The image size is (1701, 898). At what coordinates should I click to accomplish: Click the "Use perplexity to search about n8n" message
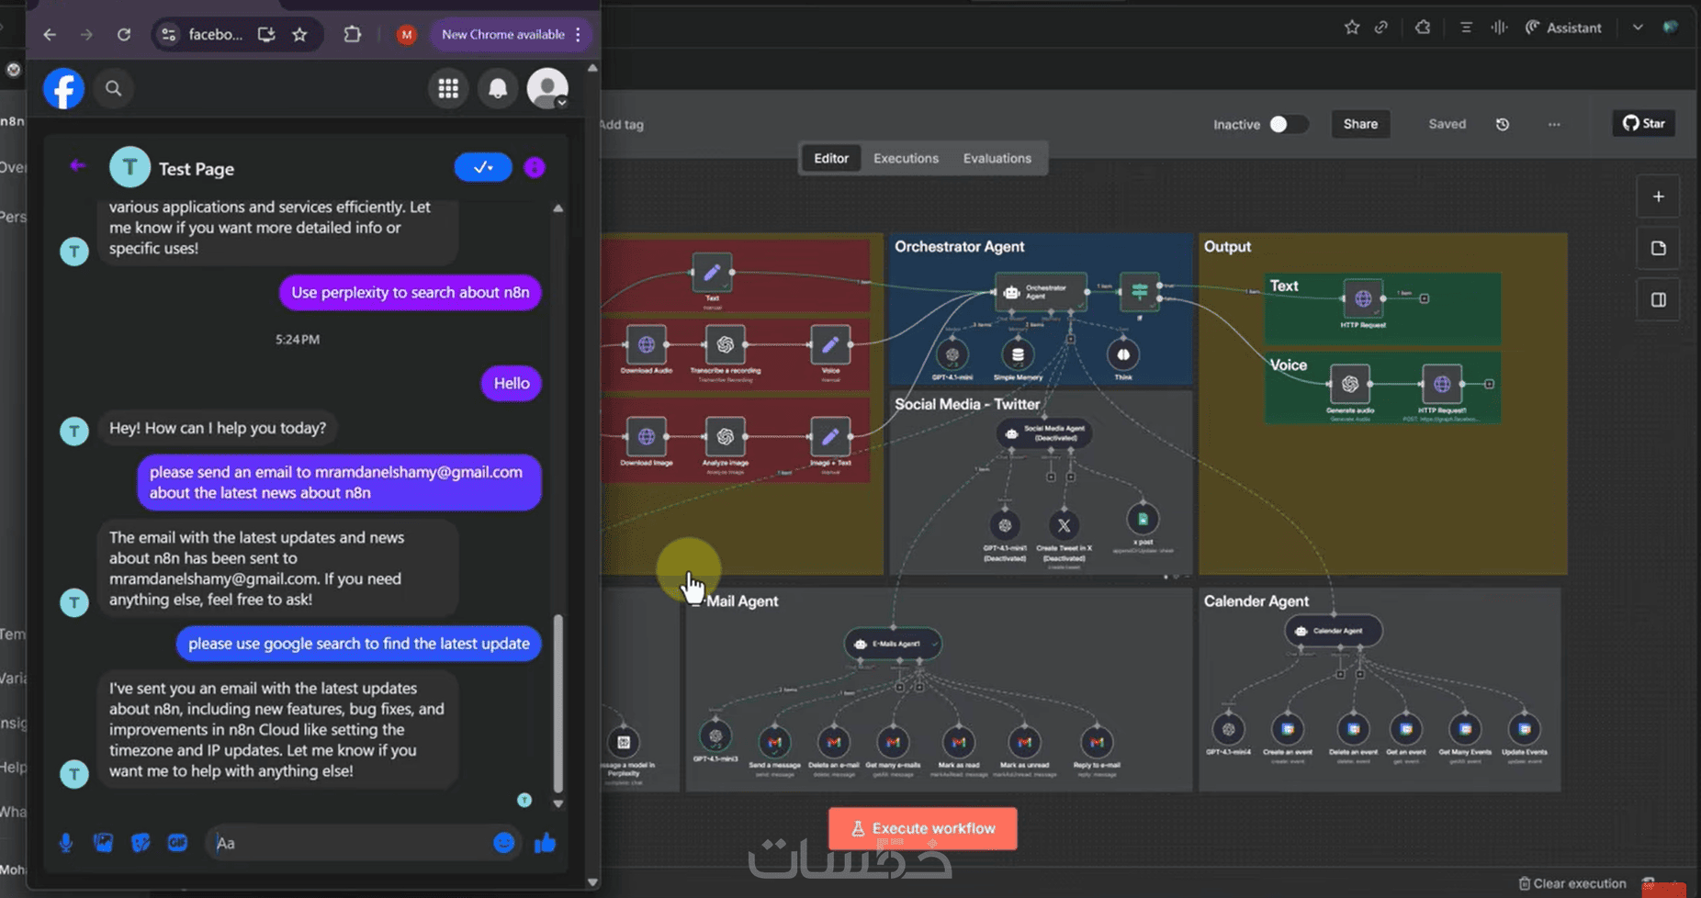coord(410,292)
